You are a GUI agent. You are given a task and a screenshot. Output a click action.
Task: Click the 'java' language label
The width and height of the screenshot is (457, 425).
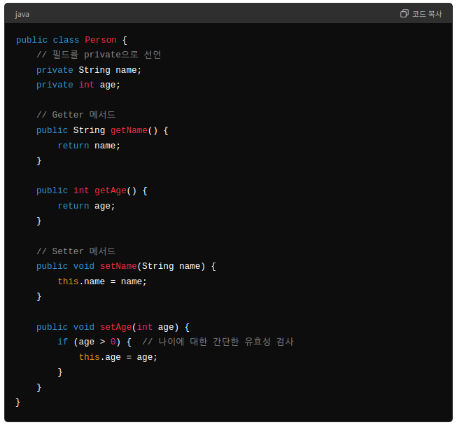[22, 14]
